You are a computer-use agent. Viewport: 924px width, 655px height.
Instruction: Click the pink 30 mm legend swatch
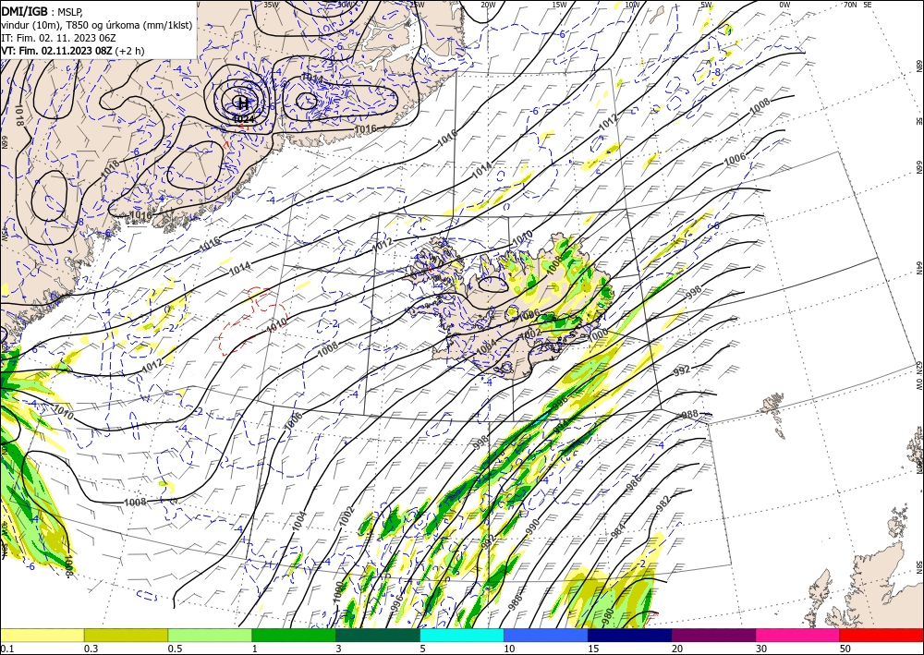pyautogui.click(x=798, y=635)
